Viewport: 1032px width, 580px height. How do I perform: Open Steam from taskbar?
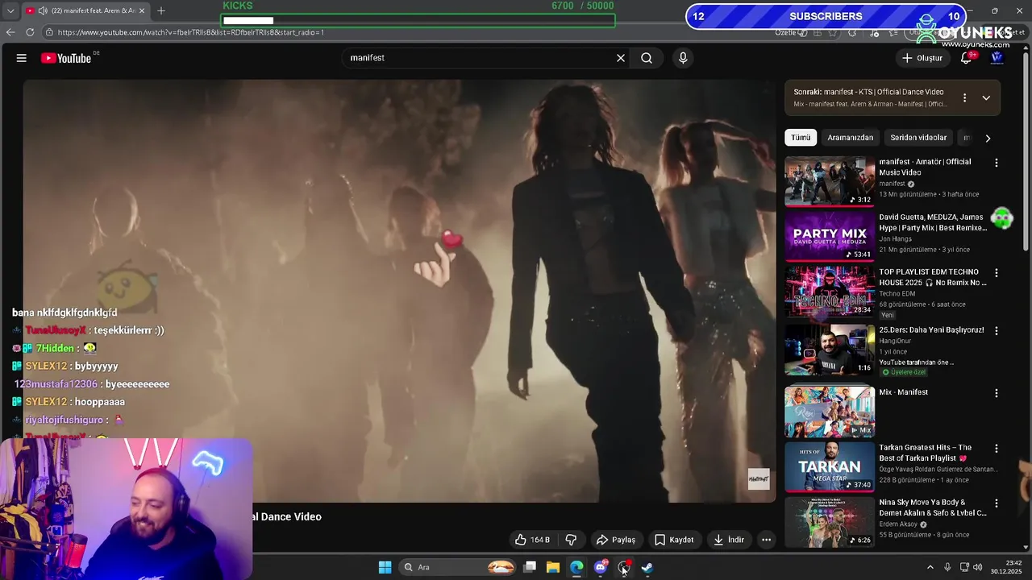(647, 567)
